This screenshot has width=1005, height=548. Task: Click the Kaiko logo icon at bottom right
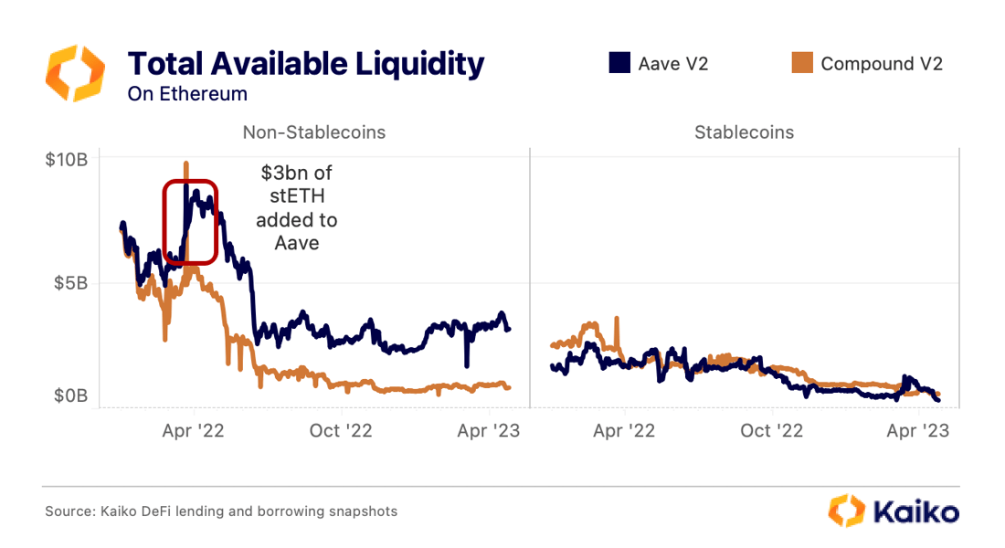pos(847,511)
